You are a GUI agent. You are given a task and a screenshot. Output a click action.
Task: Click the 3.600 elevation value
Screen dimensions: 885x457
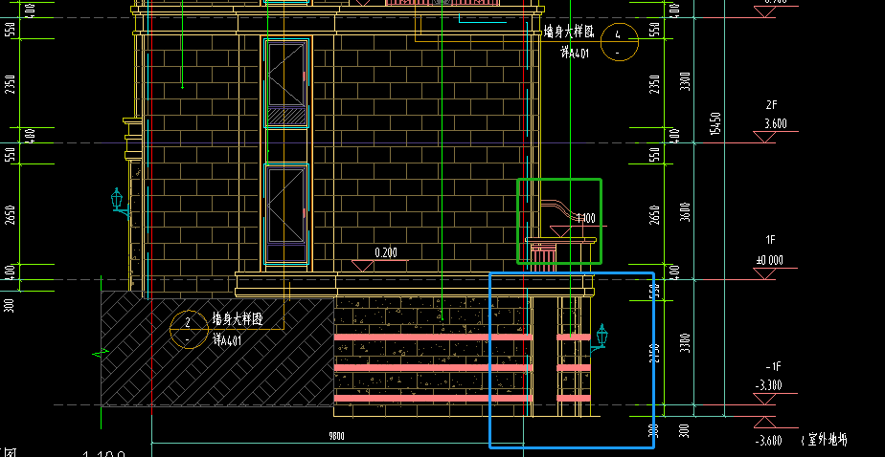click(776, 123)
